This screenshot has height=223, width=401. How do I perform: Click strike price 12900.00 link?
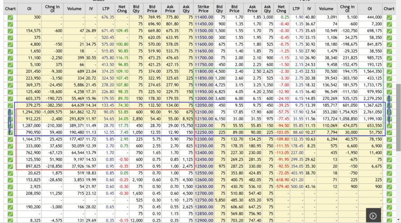coord(204,220)
